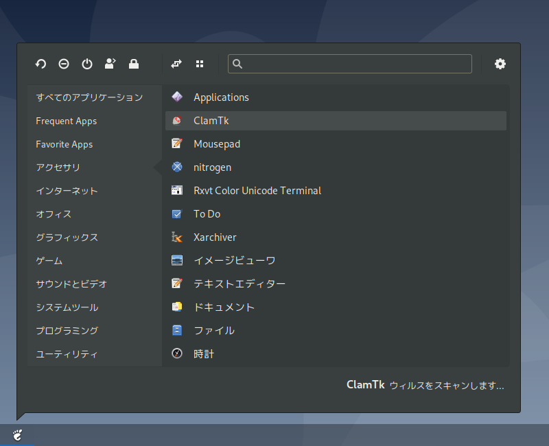Click the ファイル label

214,331
